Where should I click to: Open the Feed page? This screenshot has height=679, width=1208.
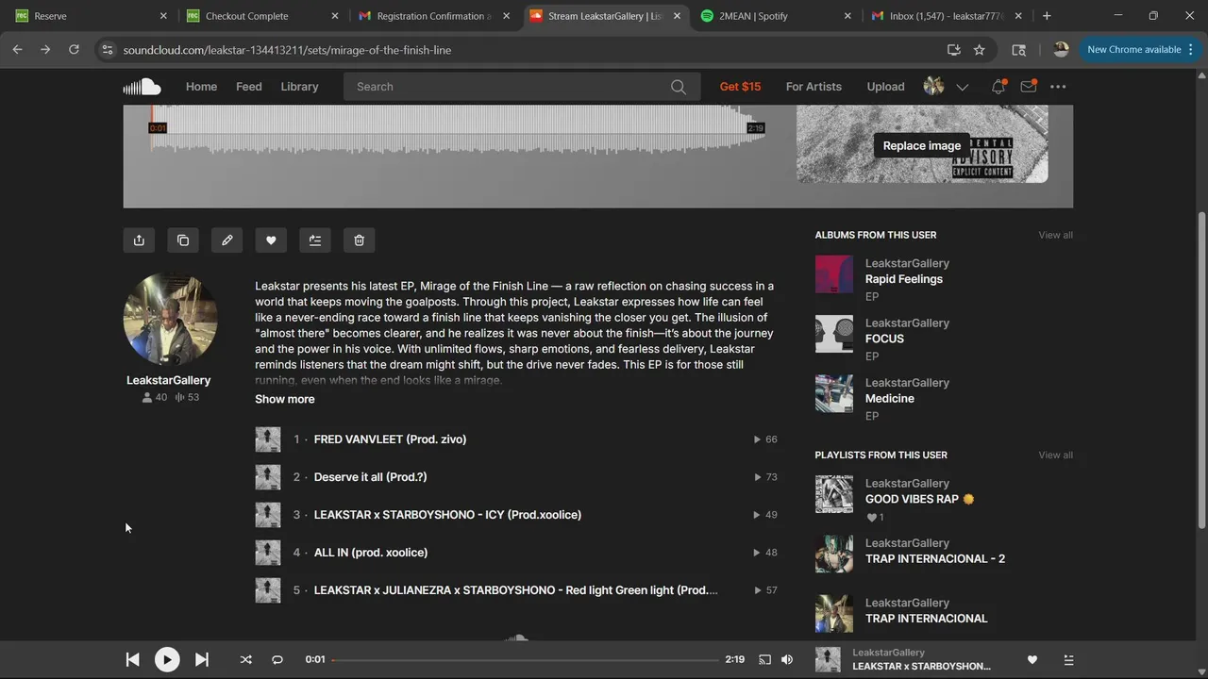249,87
